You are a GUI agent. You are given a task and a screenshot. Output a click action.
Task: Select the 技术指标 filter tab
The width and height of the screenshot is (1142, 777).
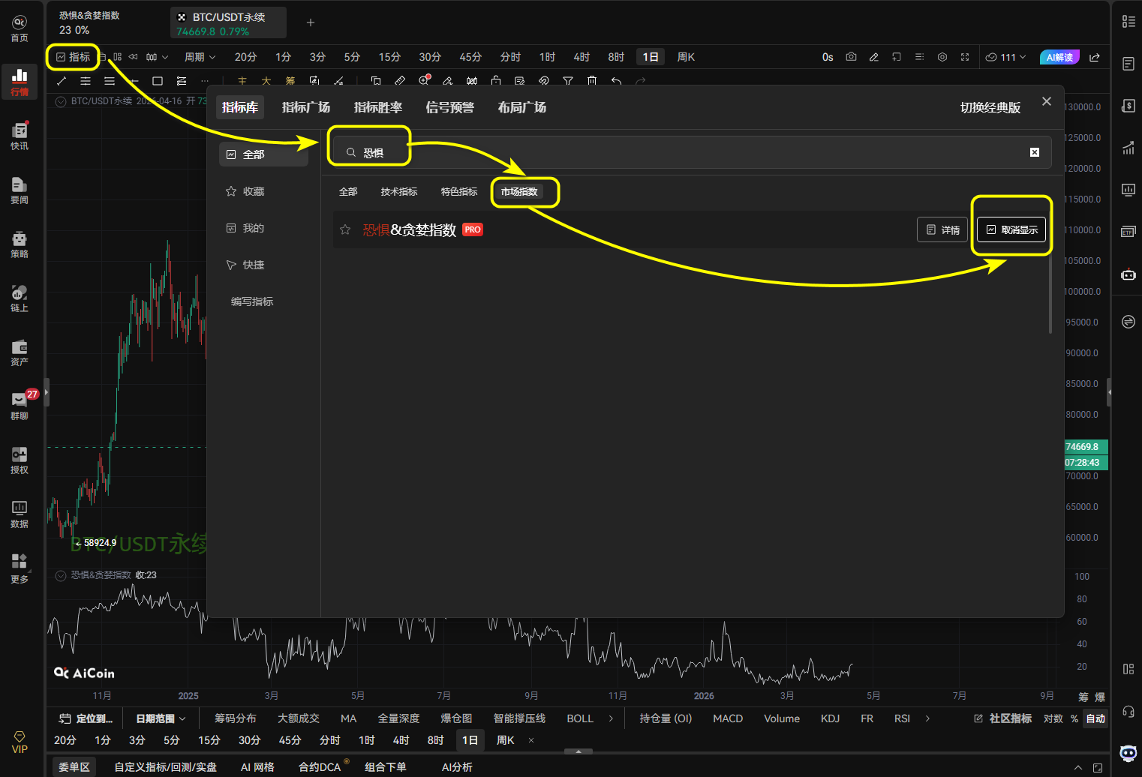click(398, 192)
